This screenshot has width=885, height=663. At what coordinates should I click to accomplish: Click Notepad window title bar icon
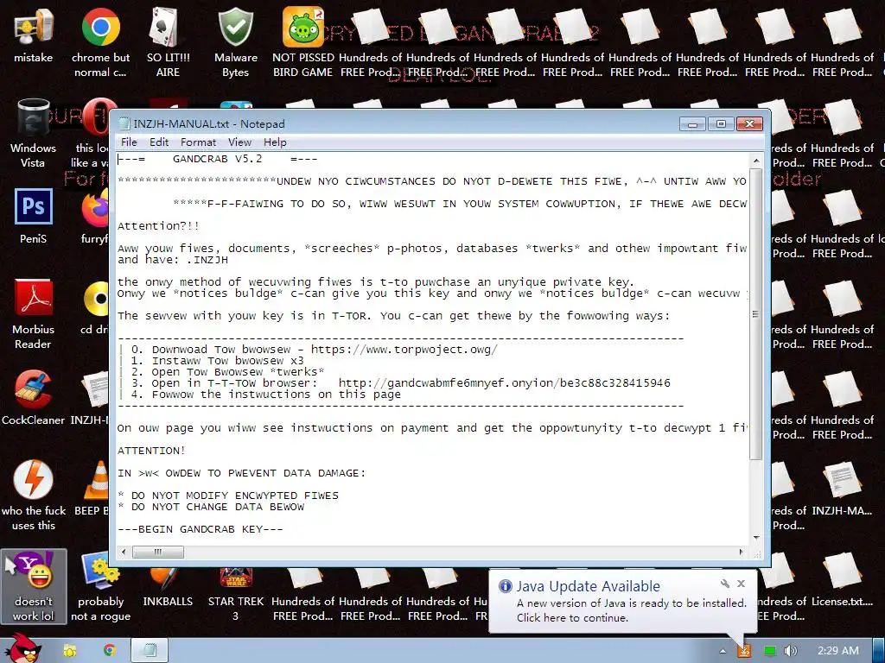coord(124,124)
